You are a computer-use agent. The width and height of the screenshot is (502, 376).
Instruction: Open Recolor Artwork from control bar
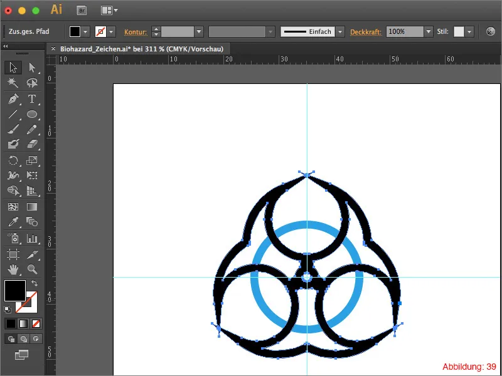(x=490, y=31)
